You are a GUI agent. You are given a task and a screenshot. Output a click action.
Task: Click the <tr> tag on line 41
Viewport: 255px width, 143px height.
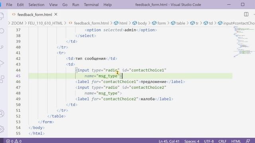[x=61, y=53]
